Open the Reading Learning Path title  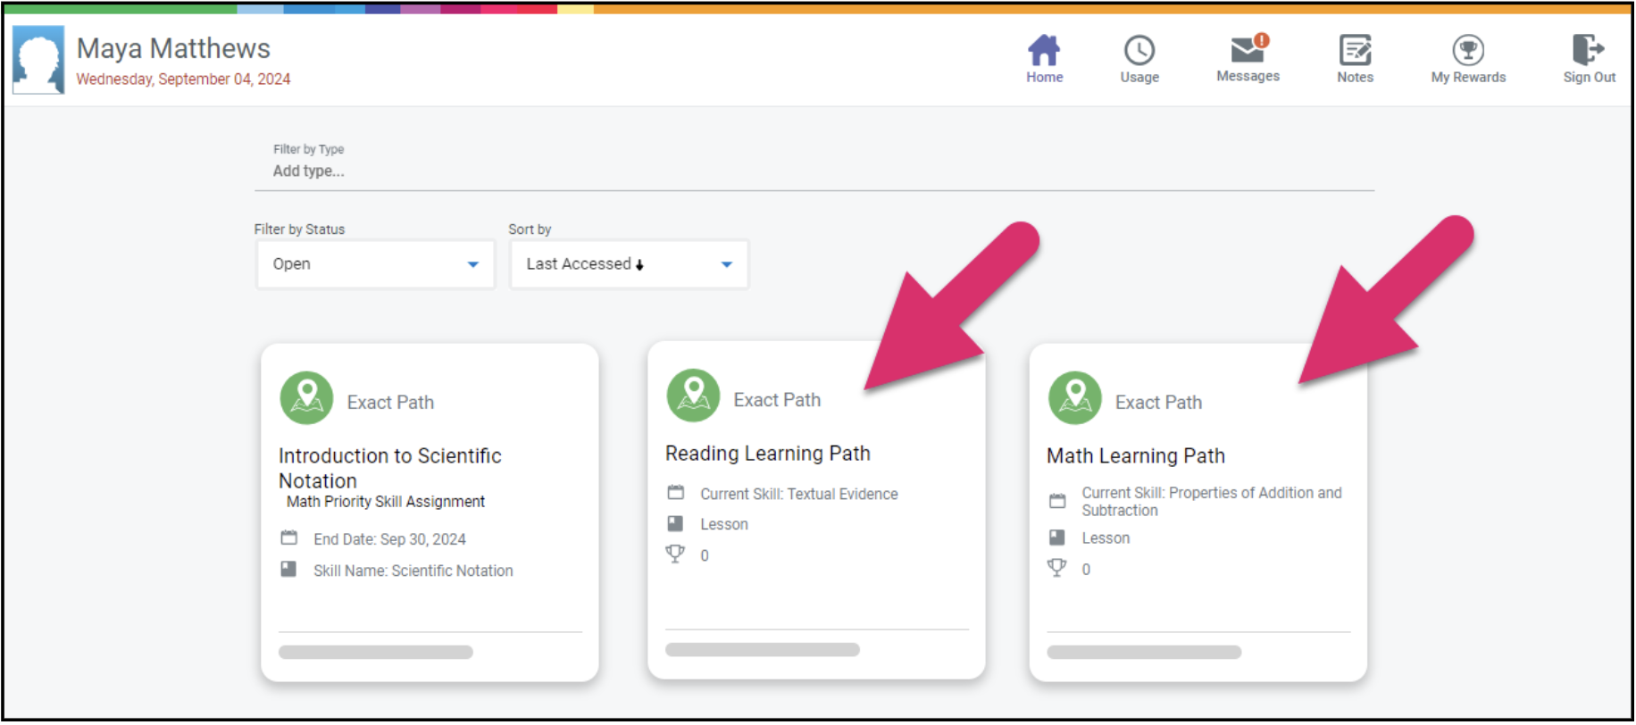[767, 454]
